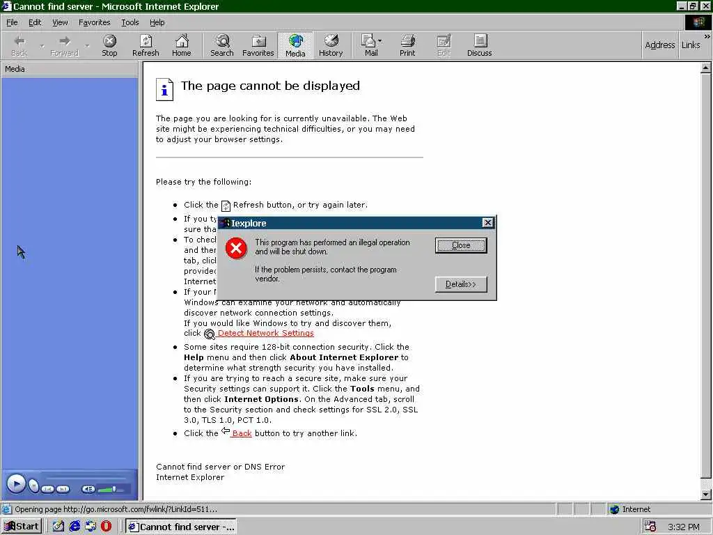Expand the toolbar overflow chevron

707,36
